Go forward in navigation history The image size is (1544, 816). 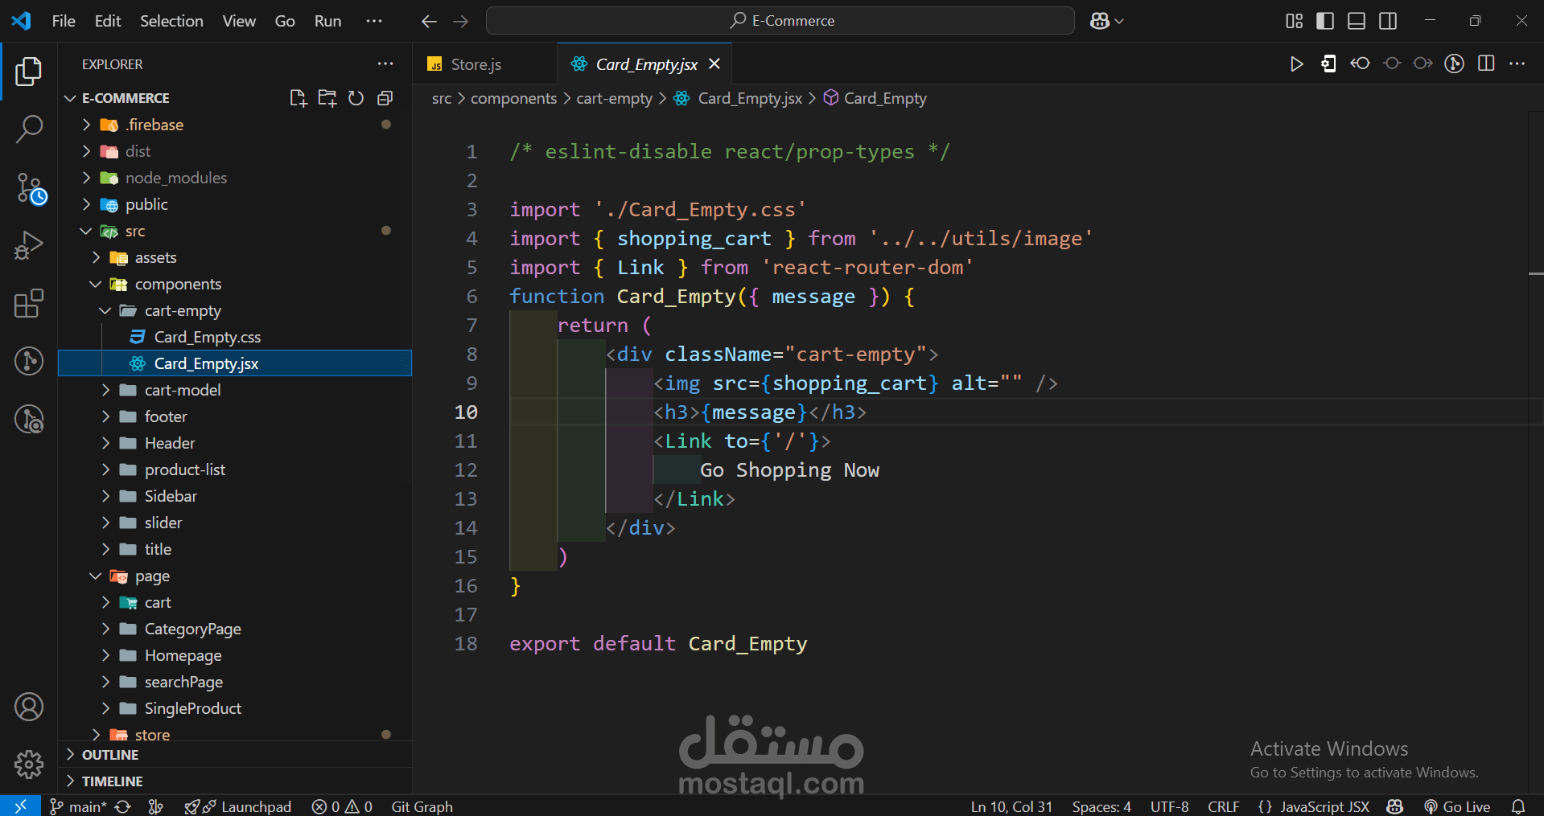pos(460,22)
